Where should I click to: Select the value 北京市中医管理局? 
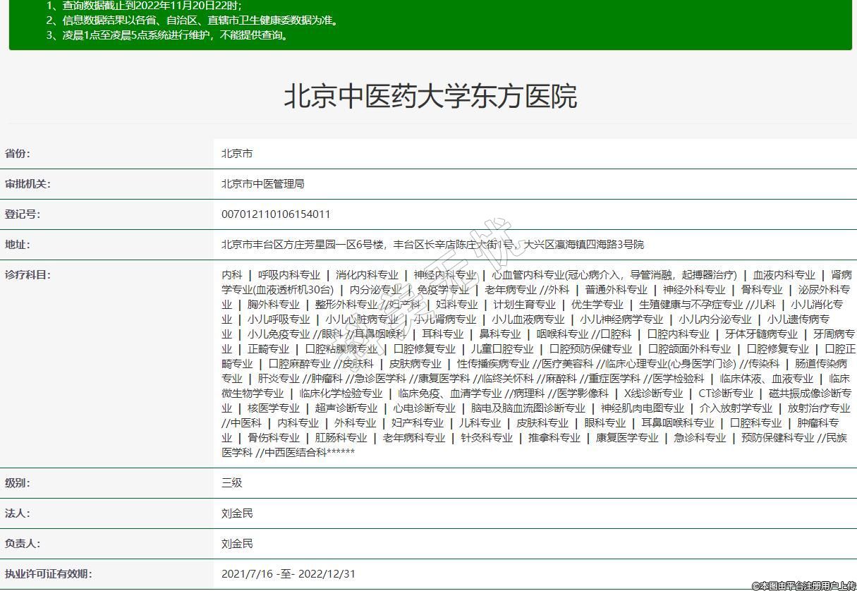point(262,184)
